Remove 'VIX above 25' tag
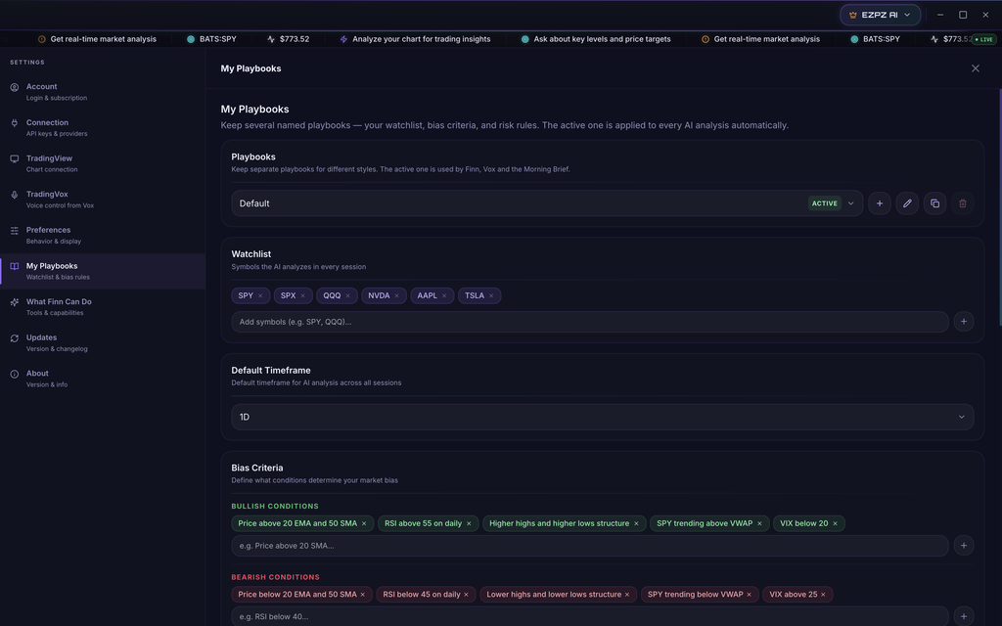Viewport: 1002px width, 626px height. tap(823, 595)
